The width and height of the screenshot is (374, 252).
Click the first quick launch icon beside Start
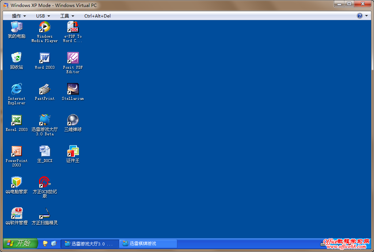click(x=45, y=243)
